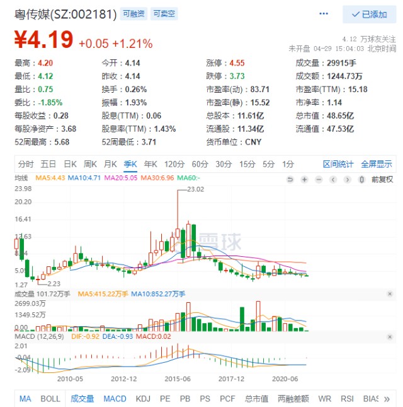Switch to the 1分 interval
This screenshot has width=403, height=407.
click(288, 164)
